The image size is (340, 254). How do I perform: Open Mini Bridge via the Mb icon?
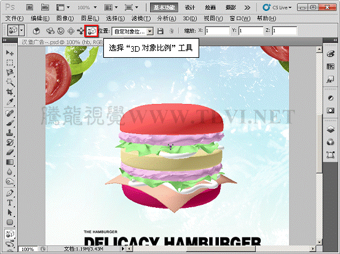click(45, 7)
